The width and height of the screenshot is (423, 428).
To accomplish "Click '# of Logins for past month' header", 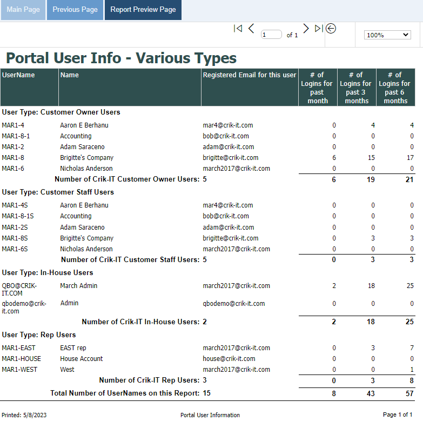I will coord(318,88).
